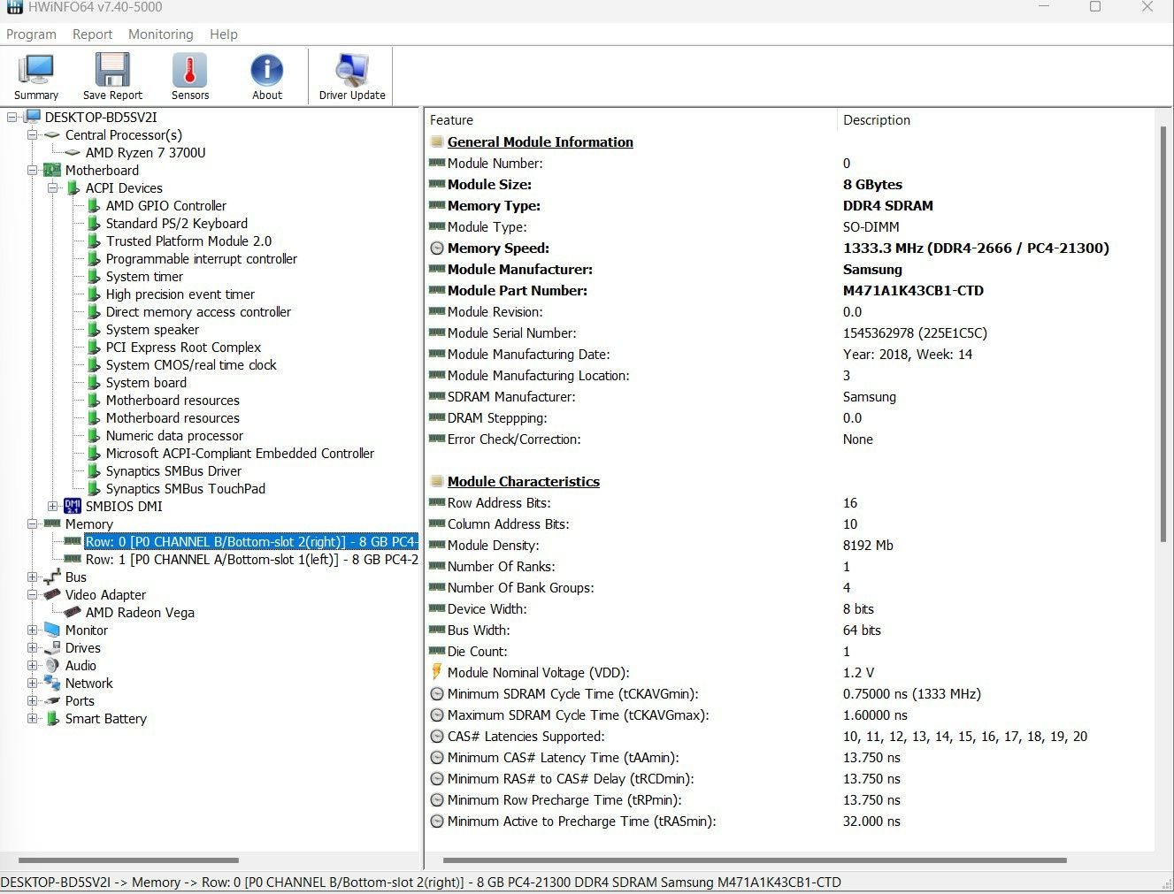Collapse the DESKTOP-BD5SV2I root node
This screenshot has width=1174, height=894.
coord(12,117)
